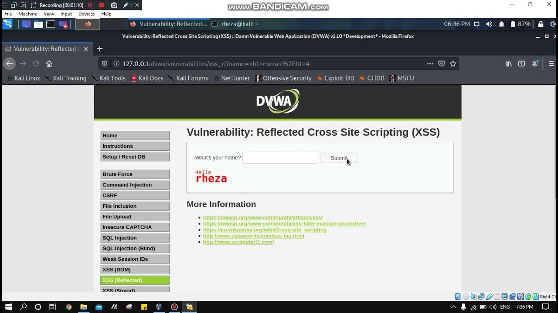Image resolution: width=558 pixels, height=313 pixels.
Task: Reload the Firefox page
Action: tap(36, 63)
